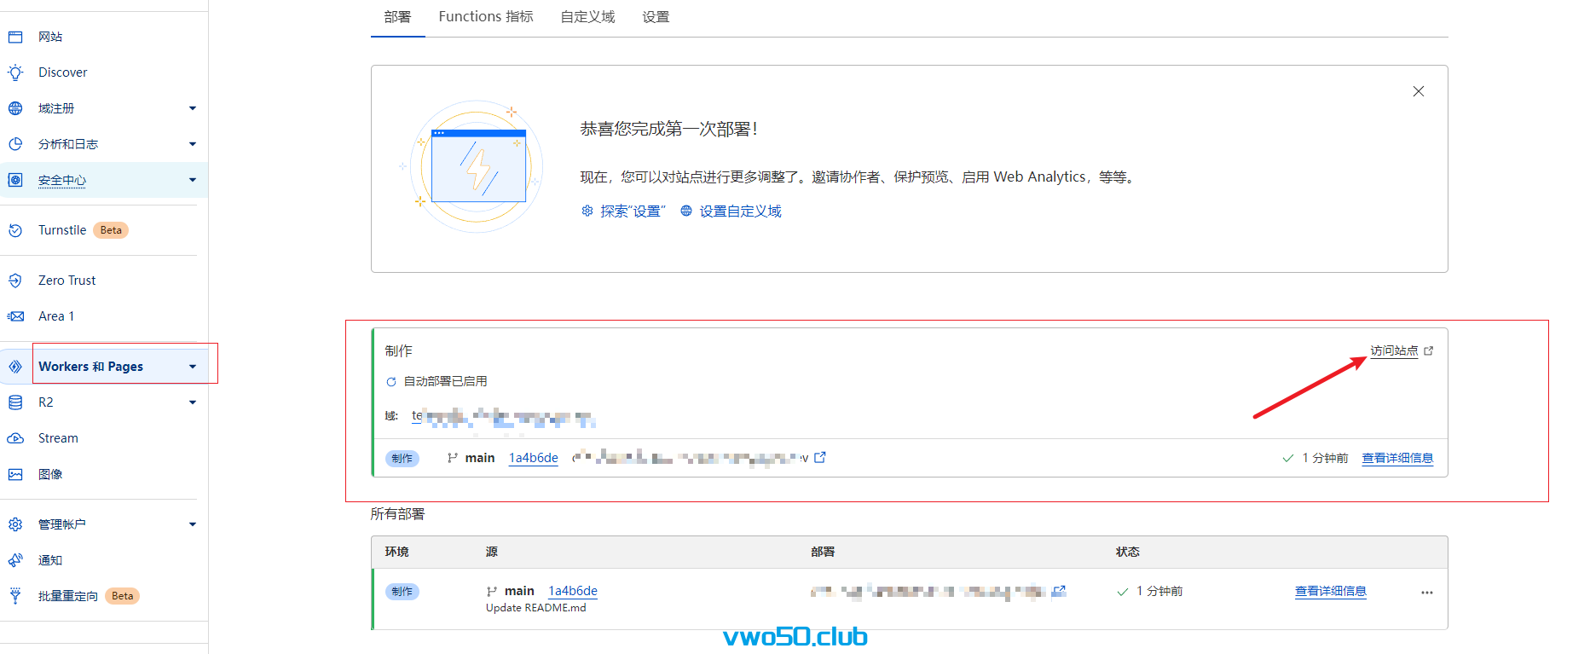
Task: Expand the 域注册 dropdown arrow
Action: point(193,108)
